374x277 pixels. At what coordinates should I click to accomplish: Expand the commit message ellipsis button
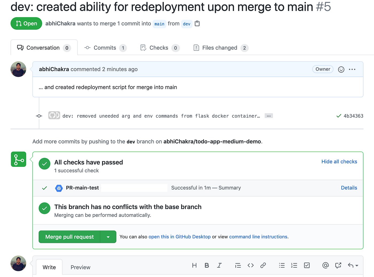pyautogui.click(x=269, y=116)
